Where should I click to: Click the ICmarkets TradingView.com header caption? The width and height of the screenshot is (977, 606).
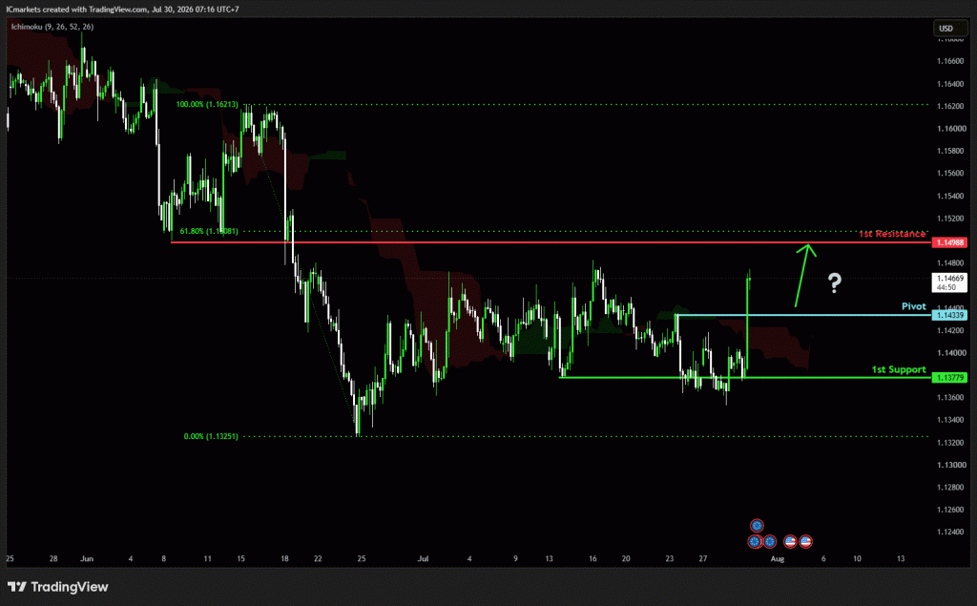pos(122,10)
